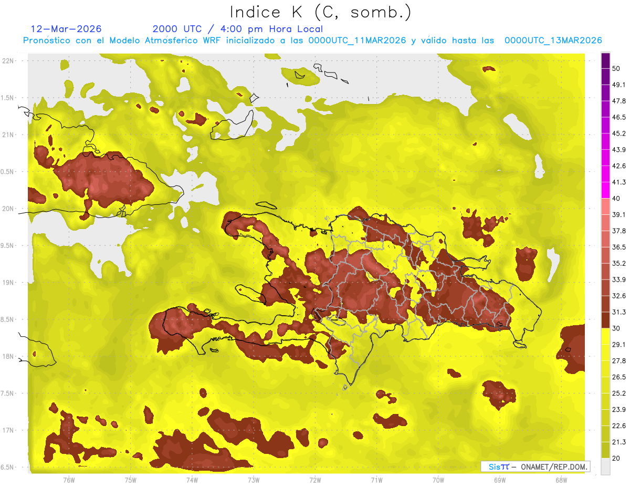Click longitude label "75W"
The image size is (630, 487).
click(x=131, y=480)
